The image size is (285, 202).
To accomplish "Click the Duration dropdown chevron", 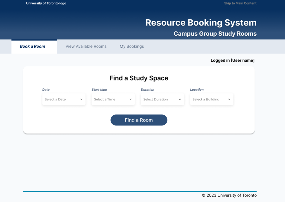I will 180,99.
